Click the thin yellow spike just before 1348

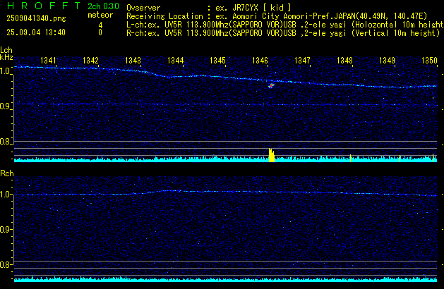point(351,159)
